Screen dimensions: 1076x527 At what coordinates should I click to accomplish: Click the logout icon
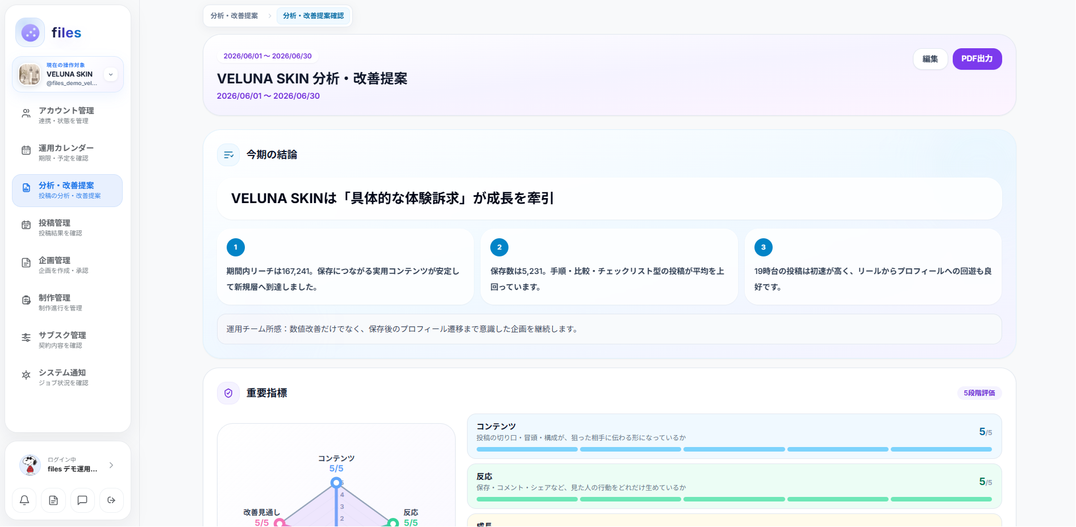point(111,500)
